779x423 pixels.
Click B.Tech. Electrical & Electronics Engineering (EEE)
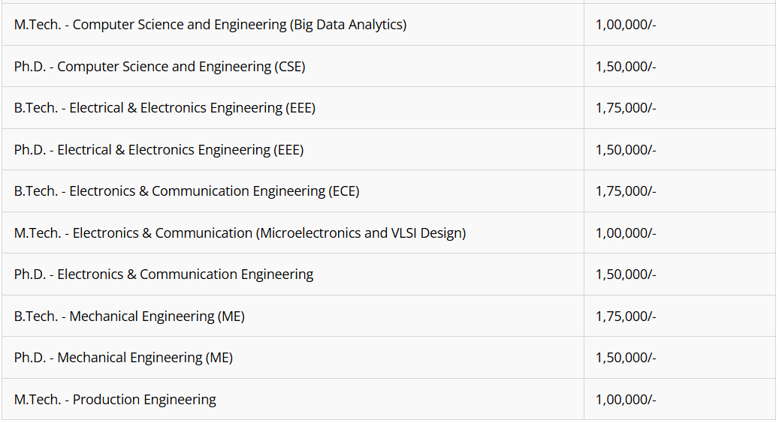[x=165, y=108]
